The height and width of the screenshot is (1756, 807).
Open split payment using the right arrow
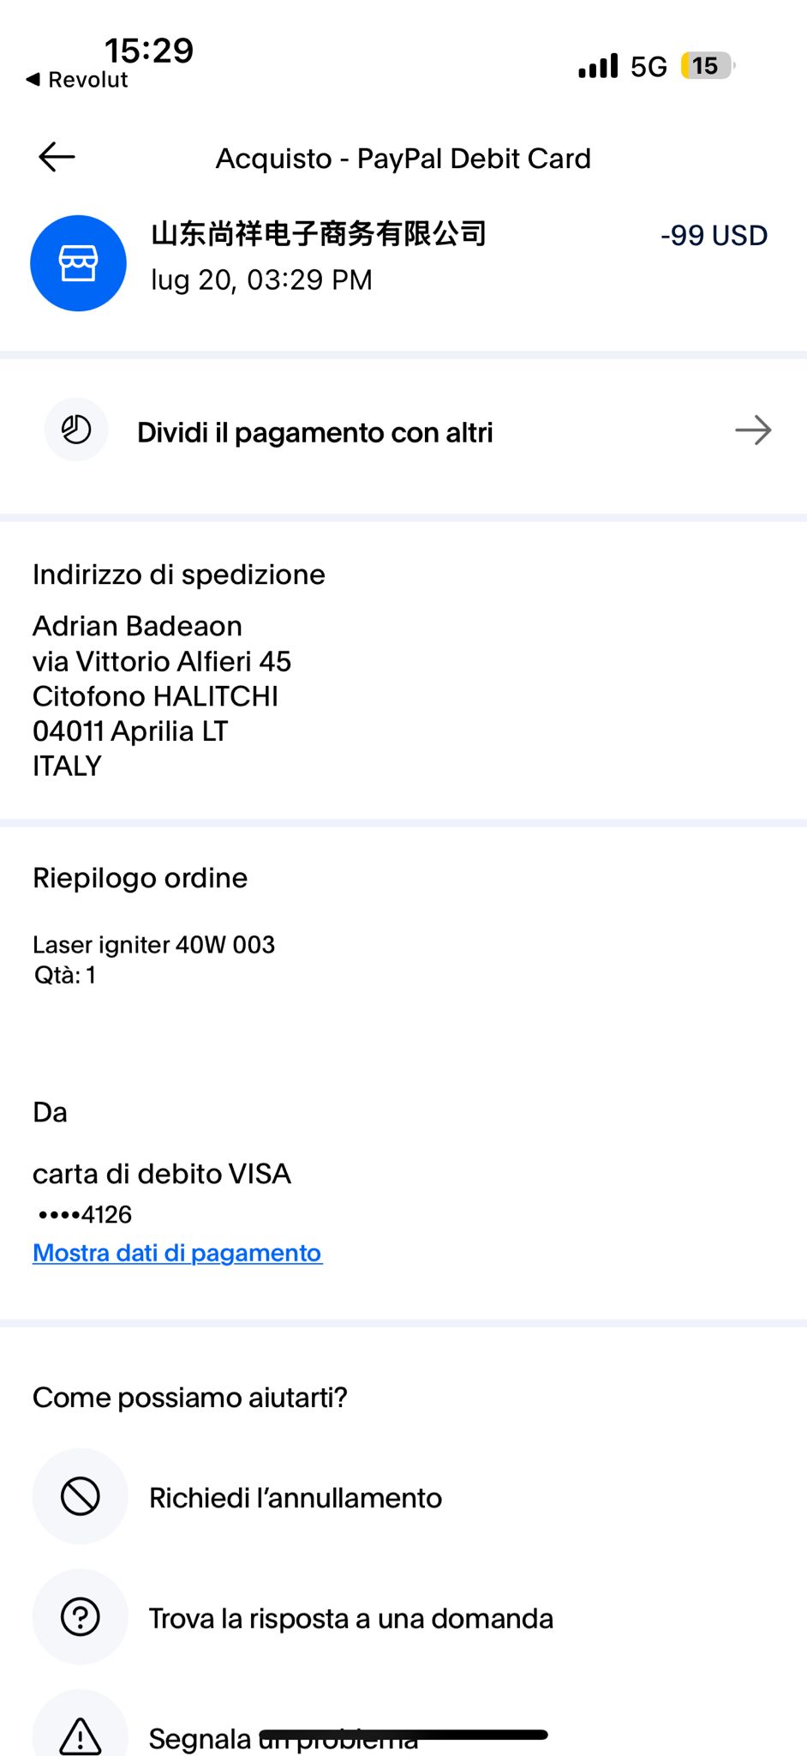(753, 430)
